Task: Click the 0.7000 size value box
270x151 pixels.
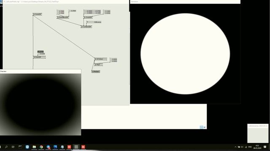Action: [61, 12]
